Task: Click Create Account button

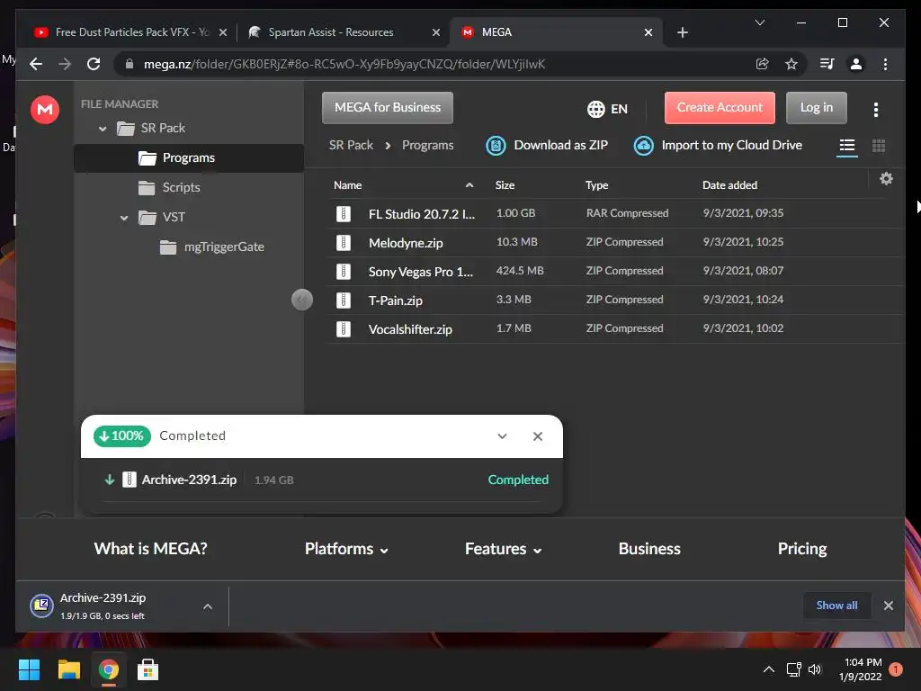Action: [x=720, y=108]
